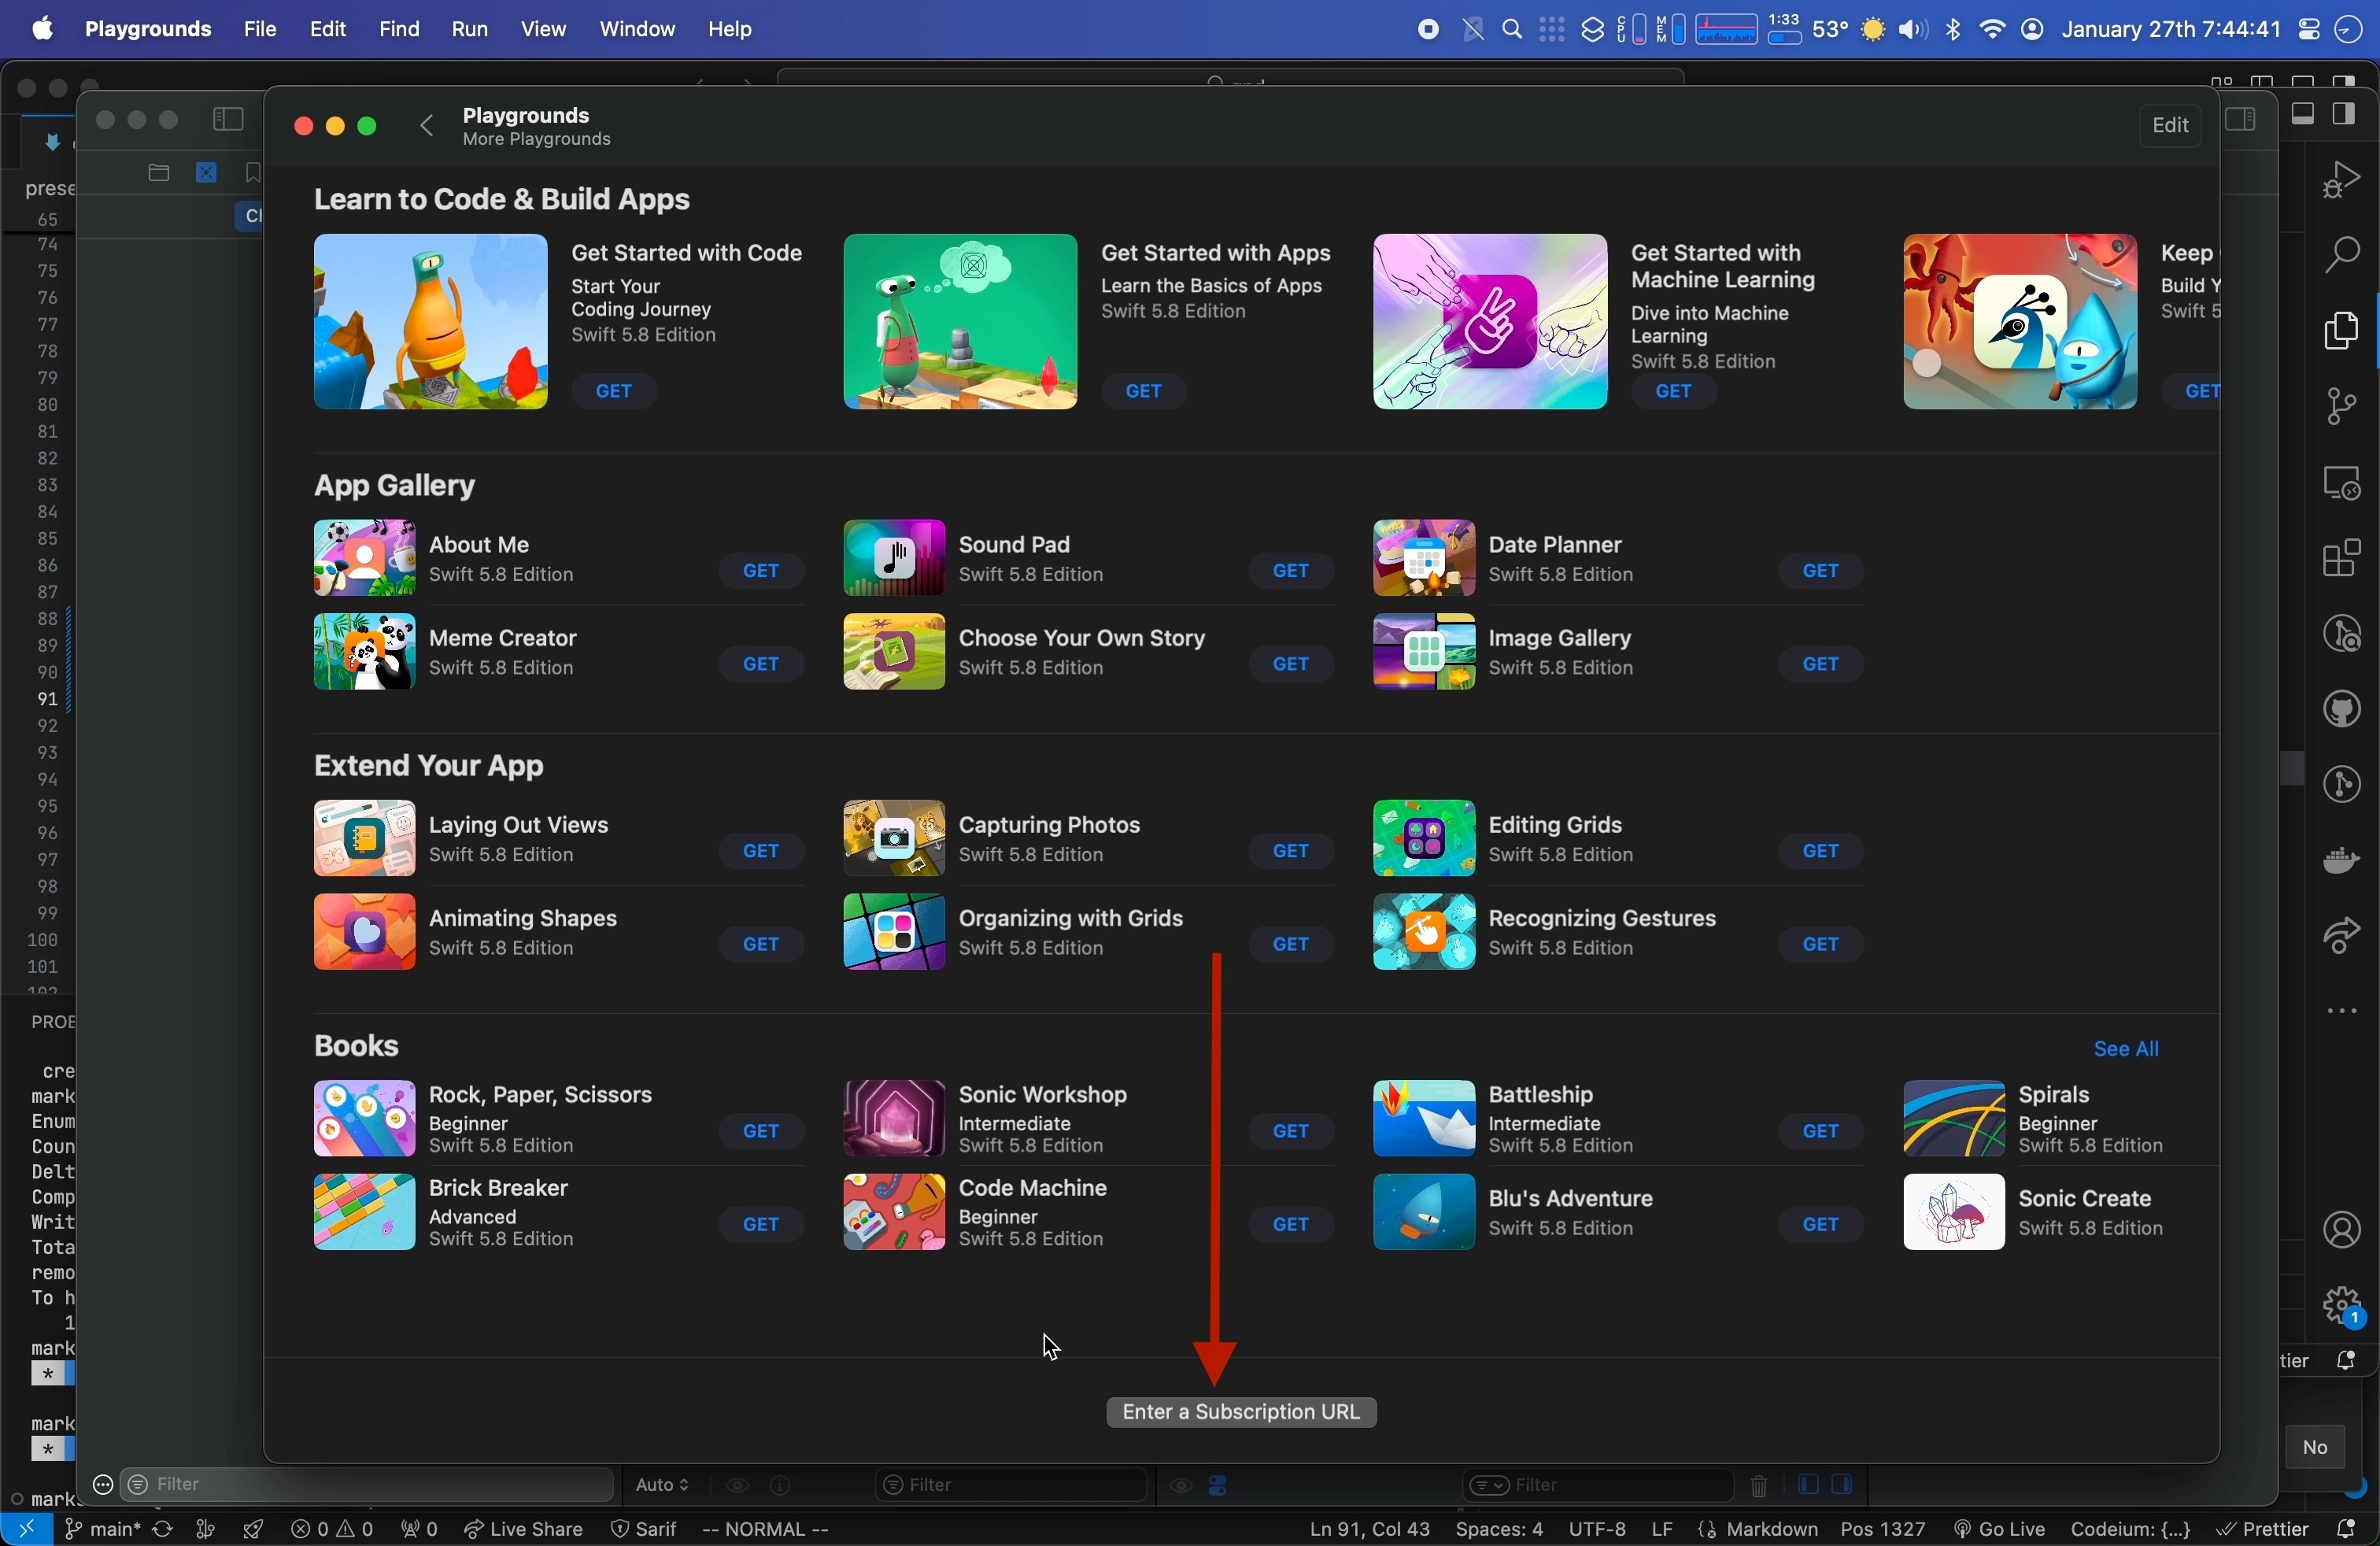Open Get Started with Machine Learning thumbnail
Screen dimensions: 2380x1546
1490,322
